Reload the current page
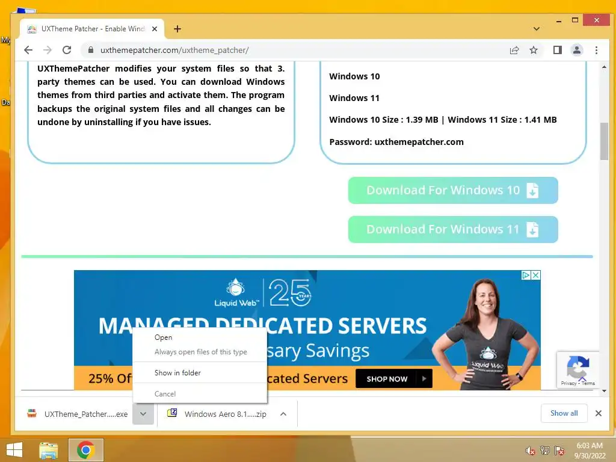The width and height of the screenshot is (616, 462). point(67,50)
